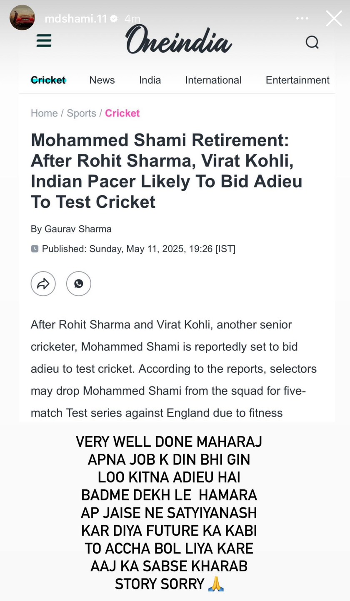
Task: Open author Gaurav Sharma's byline
Action: pos(78,229)
